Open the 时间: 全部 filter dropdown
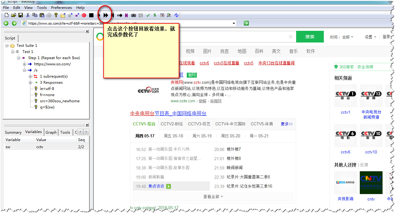This screenshot has width=397, height=215. tap(342, 37)
